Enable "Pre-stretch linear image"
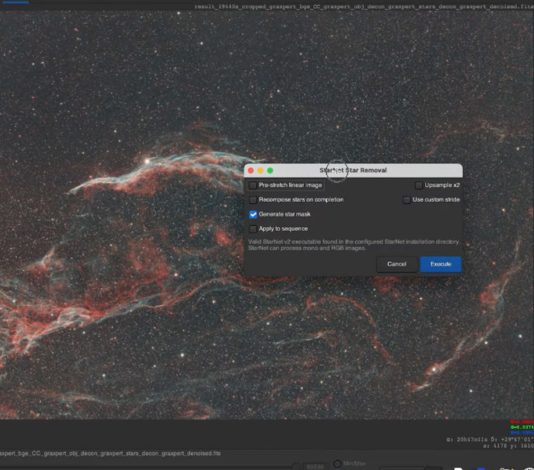534x470 pixels. 253,185
